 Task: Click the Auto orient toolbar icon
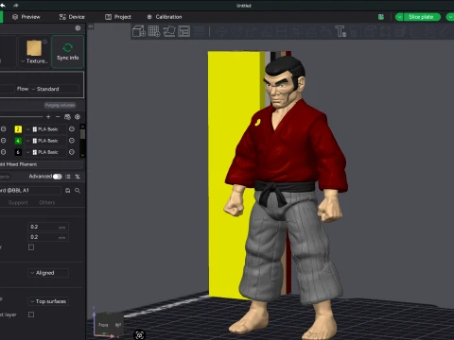coord(169,31)
